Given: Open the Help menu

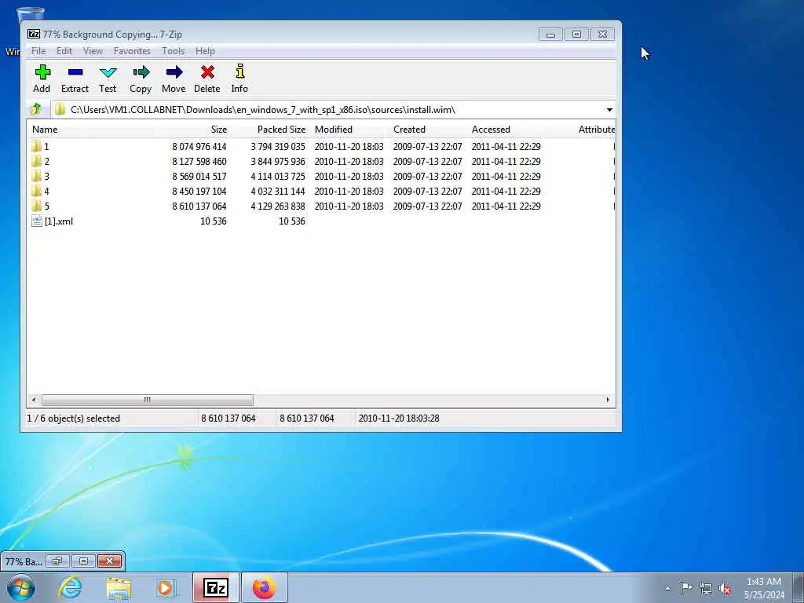Looking at the screenshot, I should tap(205, 51).
